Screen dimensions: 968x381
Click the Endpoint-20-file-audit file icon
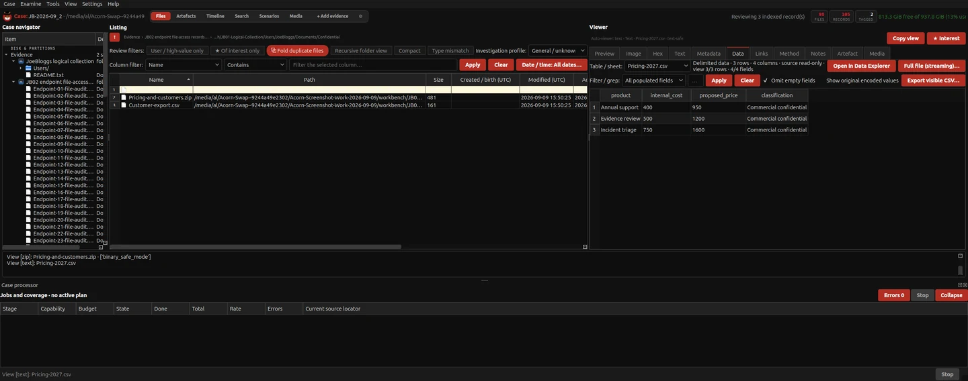coord(28,220)
